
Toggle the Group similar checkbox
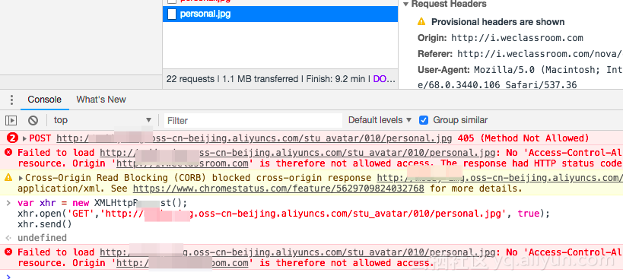424,120
